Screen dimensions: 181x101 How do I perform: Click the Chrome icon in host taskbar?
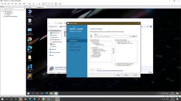point(25,99)
